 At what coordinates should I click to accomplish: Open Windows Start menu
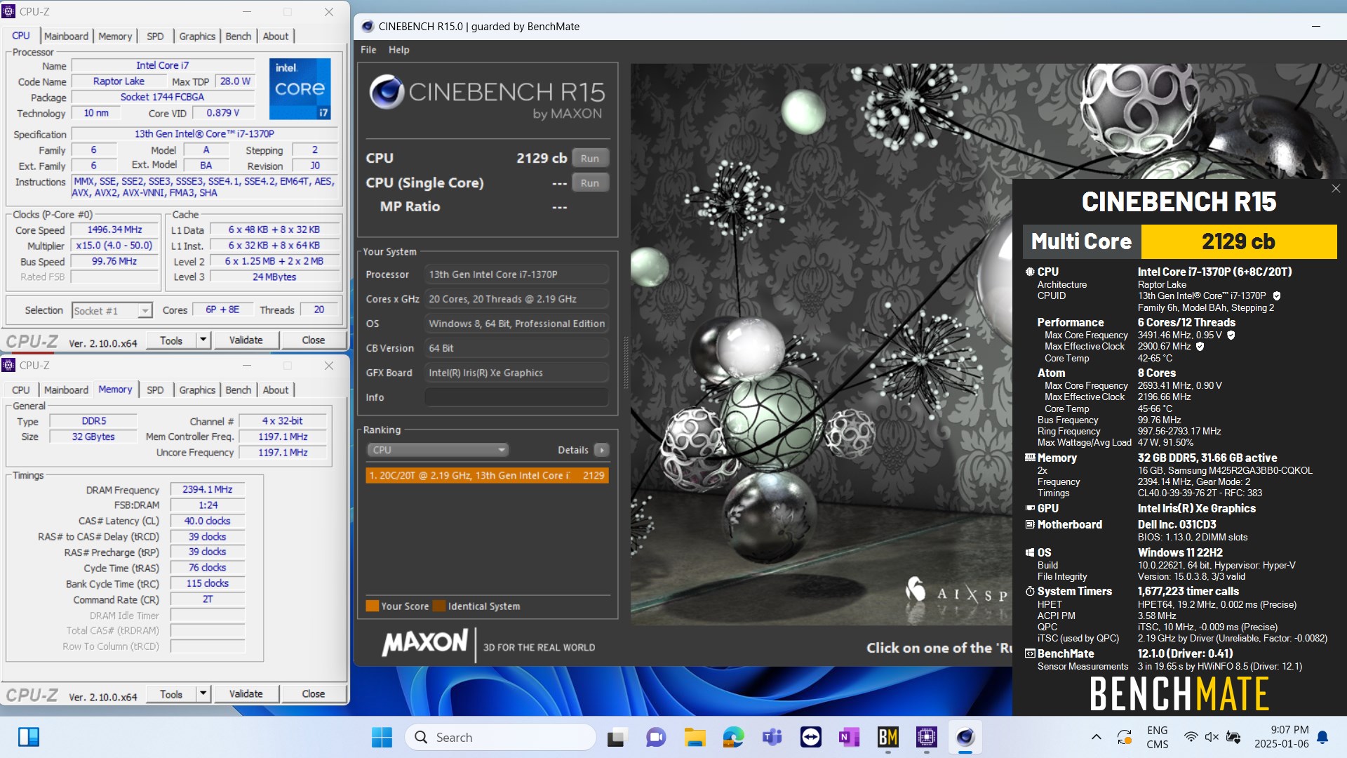coord(382,737)
